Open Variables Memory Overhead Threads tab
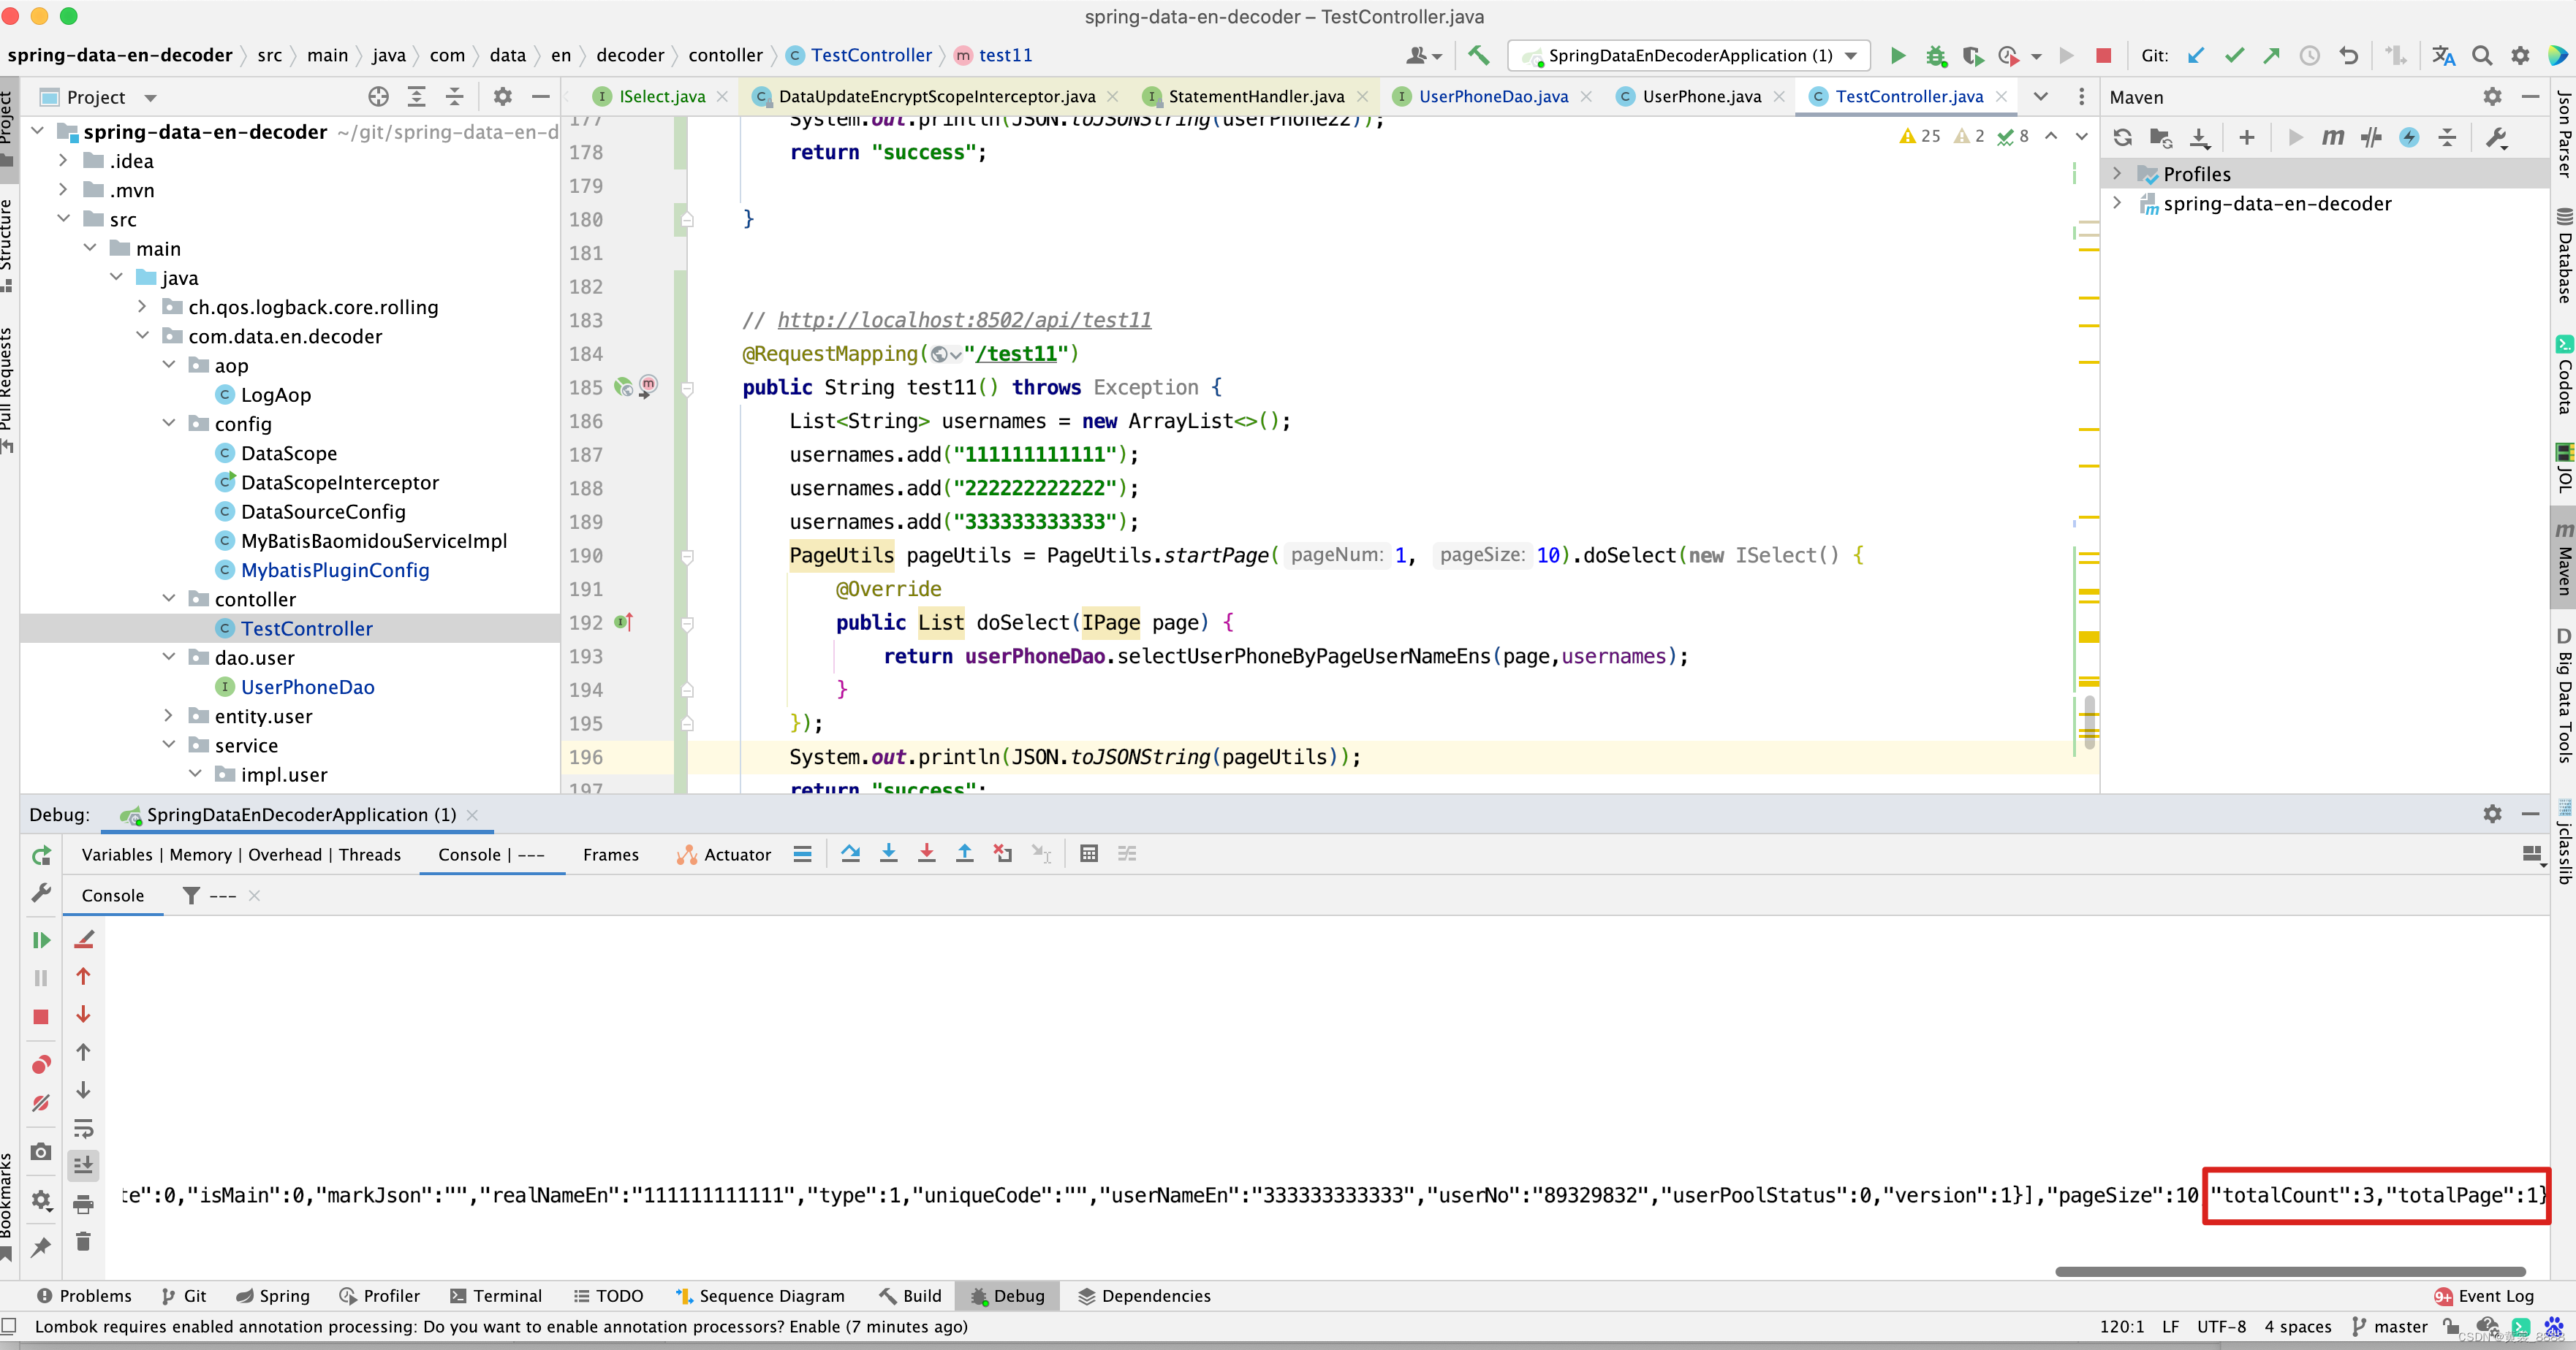Image resolution: width=2576 pixels, height=1350 pixels. pos(241,855)
